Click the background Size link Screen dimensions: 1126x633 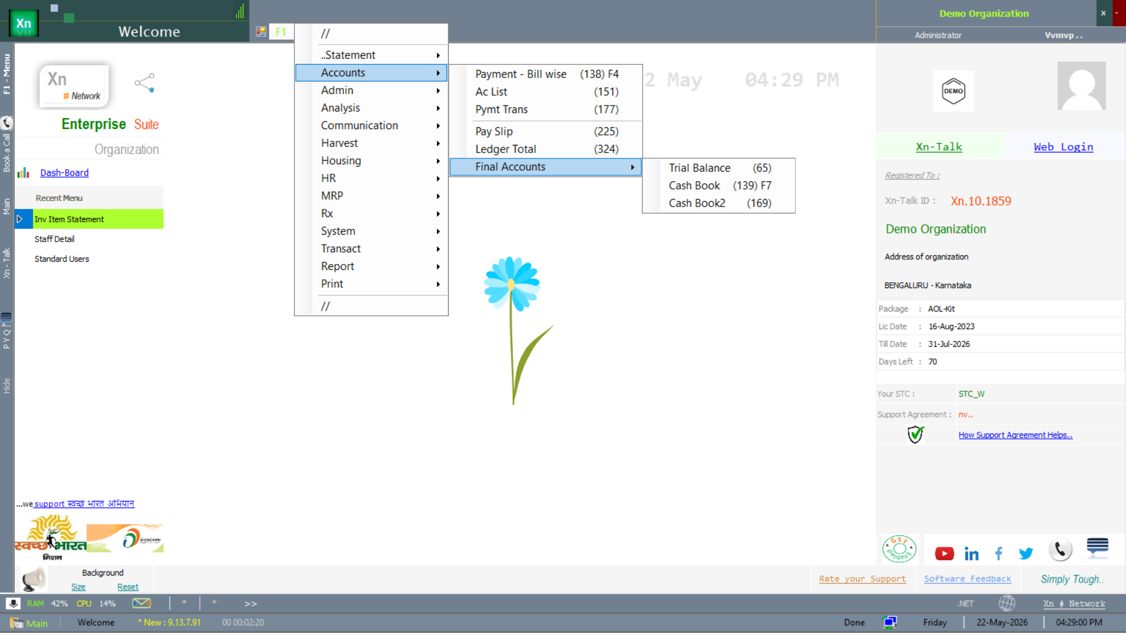(x=78, y=587)
